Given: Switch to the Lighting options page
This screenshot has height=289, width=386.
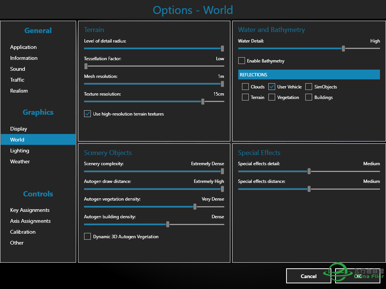Looking at the screenshot, I should click(x=20, y=151).
